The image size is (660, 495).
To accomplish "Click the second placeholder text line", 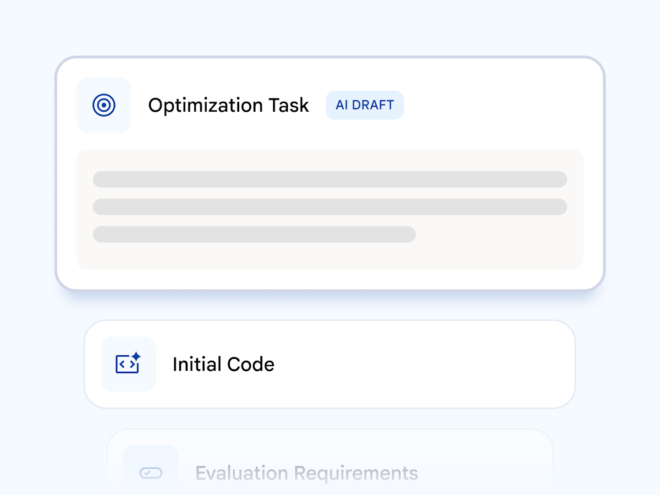I will coord(330,207).
